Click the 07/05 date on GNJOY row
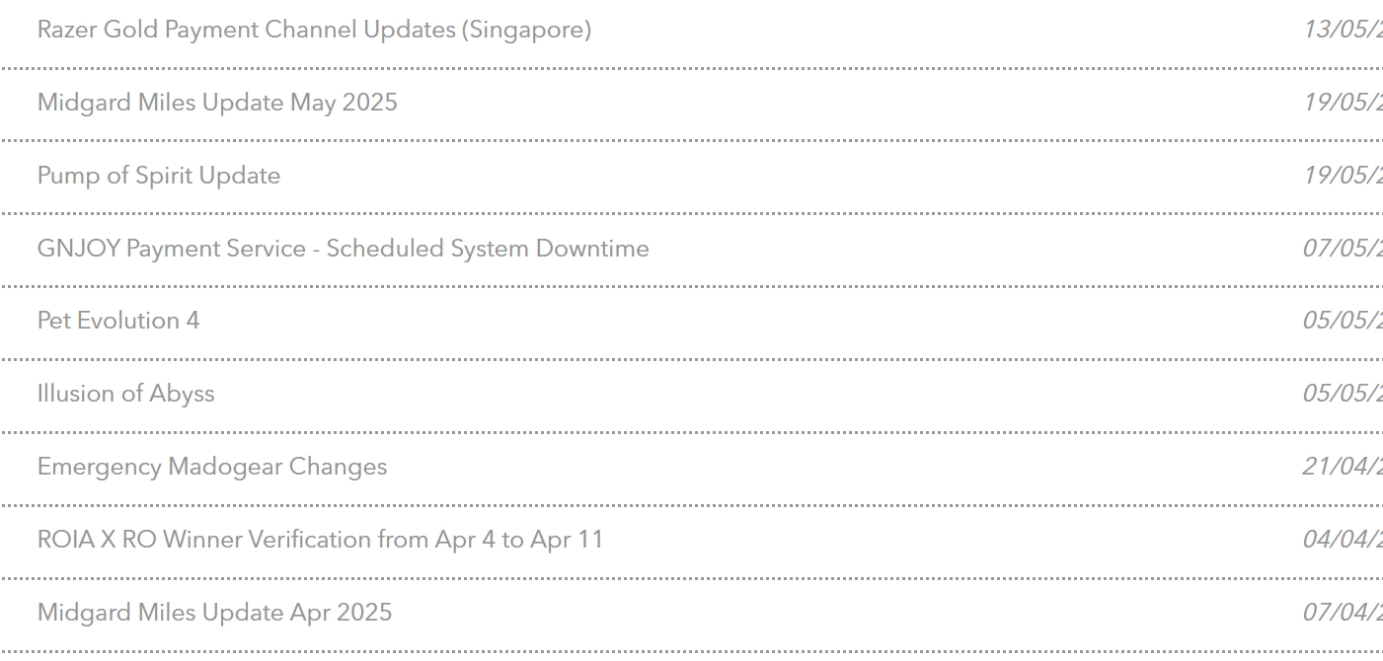 point(1343,249)
